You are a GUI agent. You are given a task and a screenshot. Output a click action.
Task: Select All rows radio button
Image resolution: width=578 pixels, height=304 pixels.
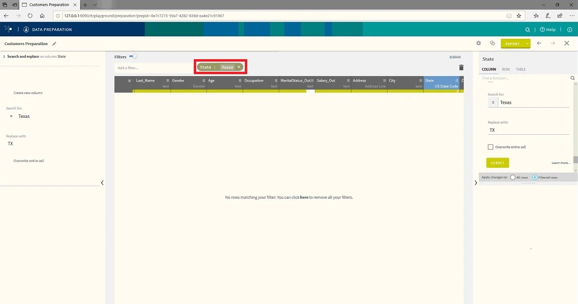(512, 177)
